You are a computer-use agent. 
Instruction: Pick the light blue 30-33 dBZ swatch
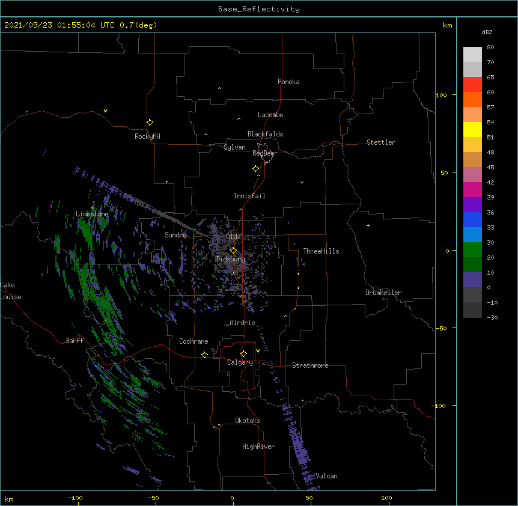(x=472, y=235)
